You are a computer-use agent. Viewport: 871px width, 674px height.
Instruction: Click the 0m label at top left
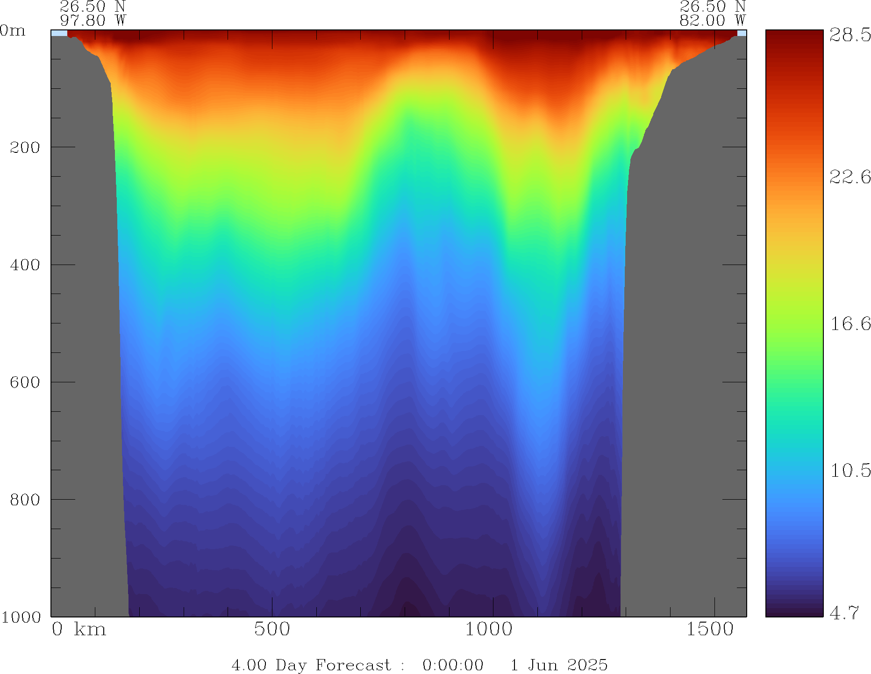click(x=13, y=31)
